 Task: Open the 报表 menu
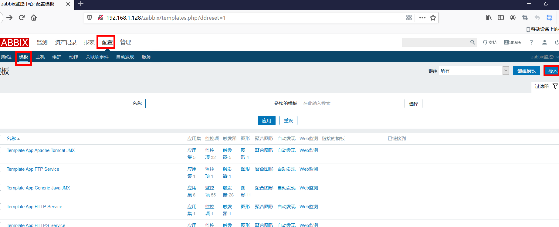click(89, 42)
